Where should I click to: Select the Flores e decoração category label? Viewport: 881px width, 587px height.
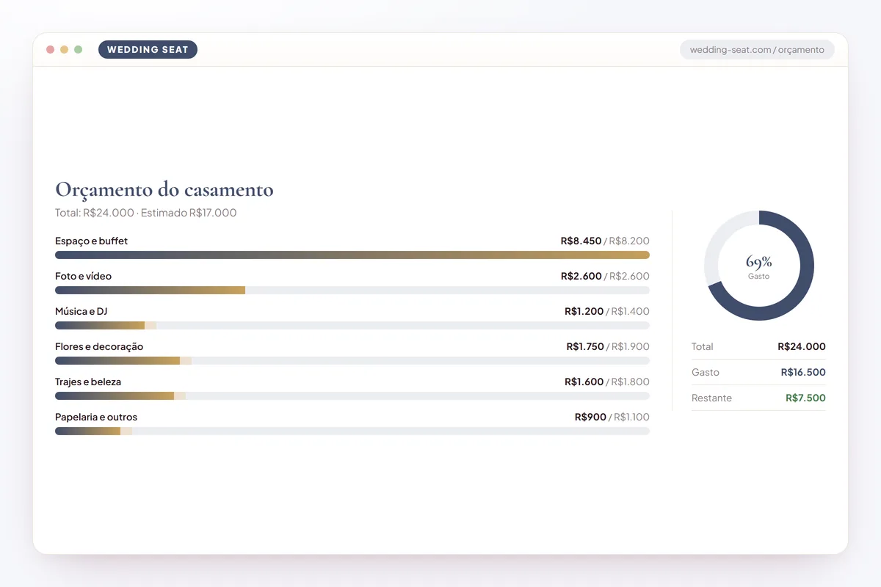tap(99, 346)
